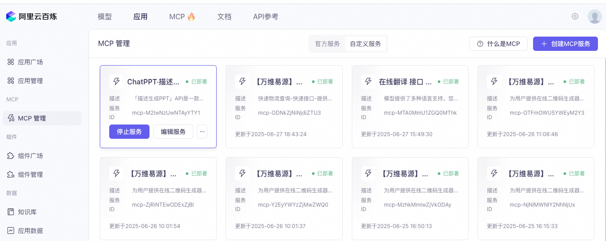Screen dimensions: 606x241
Task: Click lightning icon on 在线翻译 接口 card
Action: coord(368,82)
